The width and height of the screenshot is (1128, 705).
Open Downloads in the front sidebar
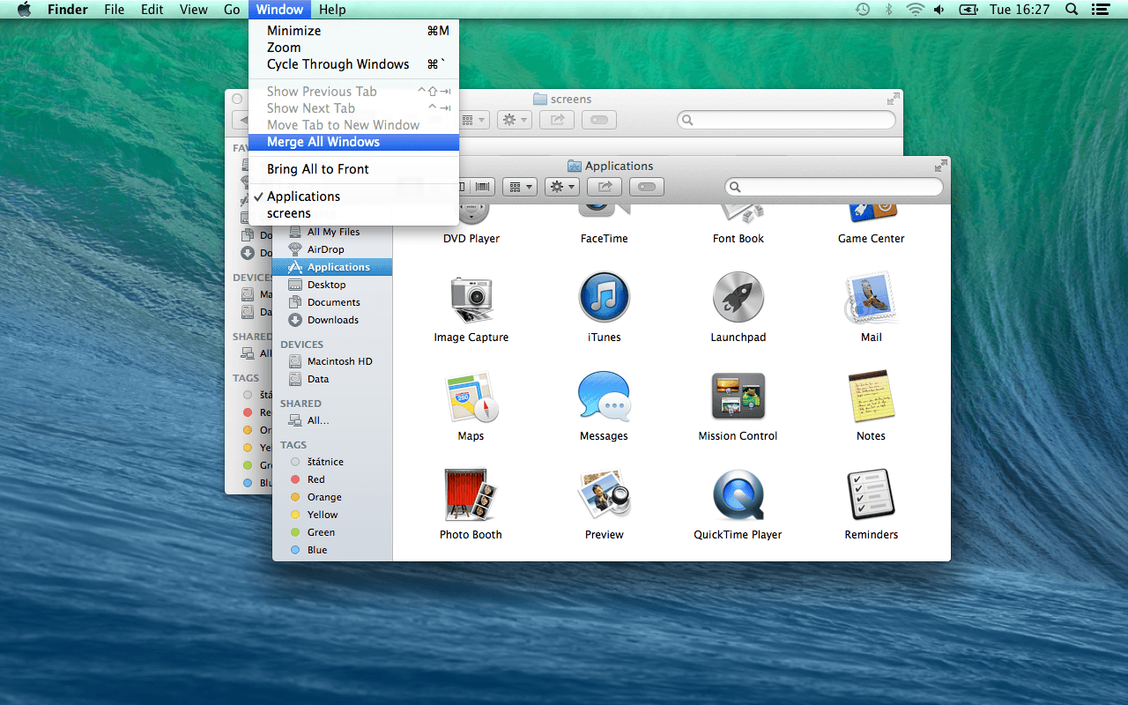point(332,320)
